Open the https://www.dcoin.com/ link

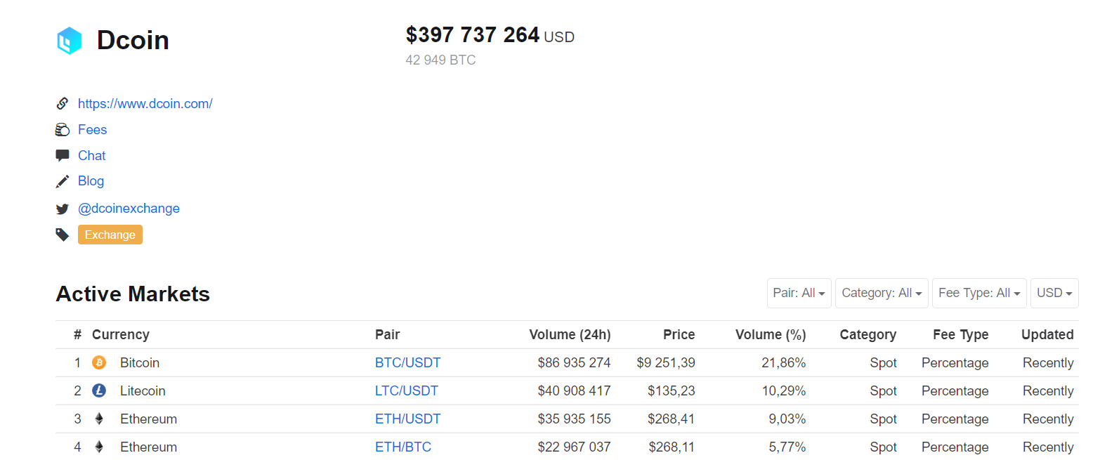pos(145,104)
